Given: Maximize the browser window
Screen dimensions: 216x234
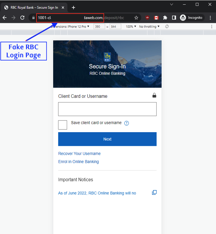Looking at the screenshot, I should (x=197, y=4).
